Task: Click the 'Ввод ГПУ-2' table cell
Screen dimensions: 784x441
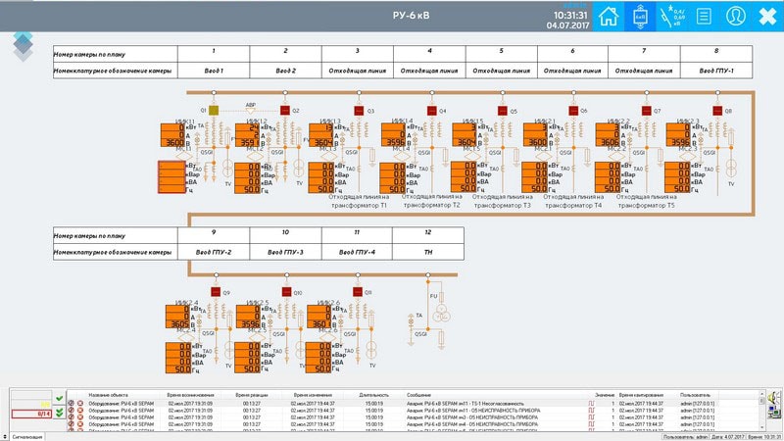Action: (214, 252)
